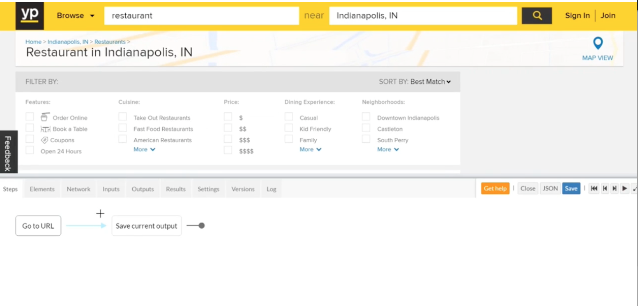The width and height of the screenshot is (638, 306).
Task: Click the plus icon to add a step
Action: 100,213
